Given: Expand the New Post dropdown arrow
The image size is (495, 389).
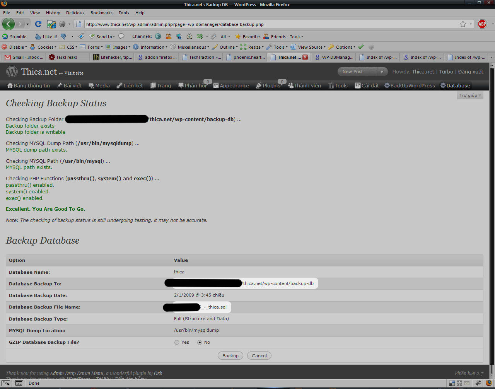Looking at the screenshot, I should coord(382,72).
